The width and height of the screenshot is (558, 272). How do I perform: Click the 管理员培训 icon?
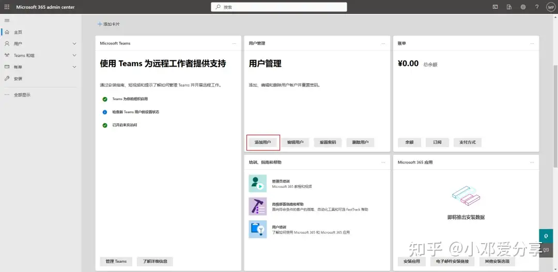258,183
